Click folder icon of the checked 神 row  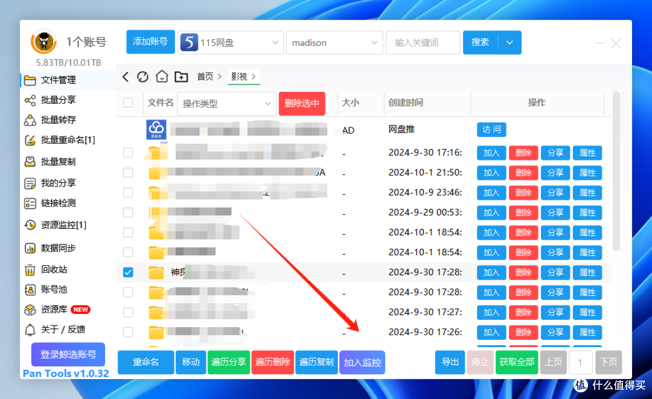[x=156, y=272]
